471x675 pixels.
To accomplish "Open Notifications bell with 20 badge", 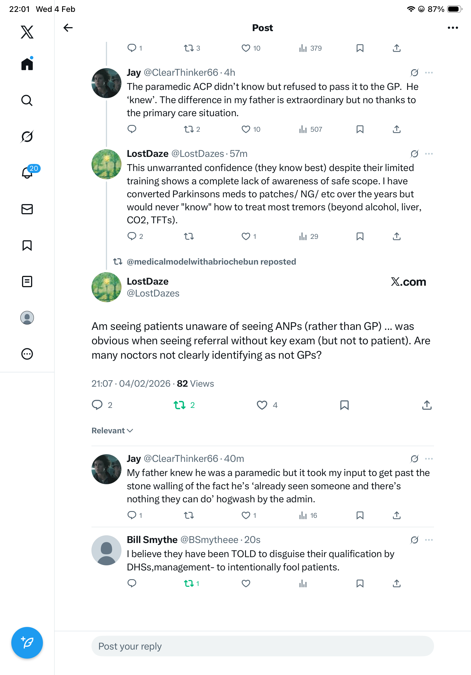I will 27,173.
